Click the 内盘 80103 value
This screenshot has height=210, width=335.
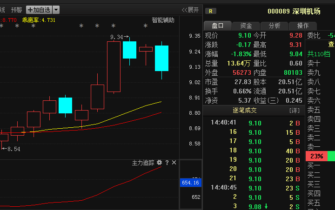coord(293,72)
